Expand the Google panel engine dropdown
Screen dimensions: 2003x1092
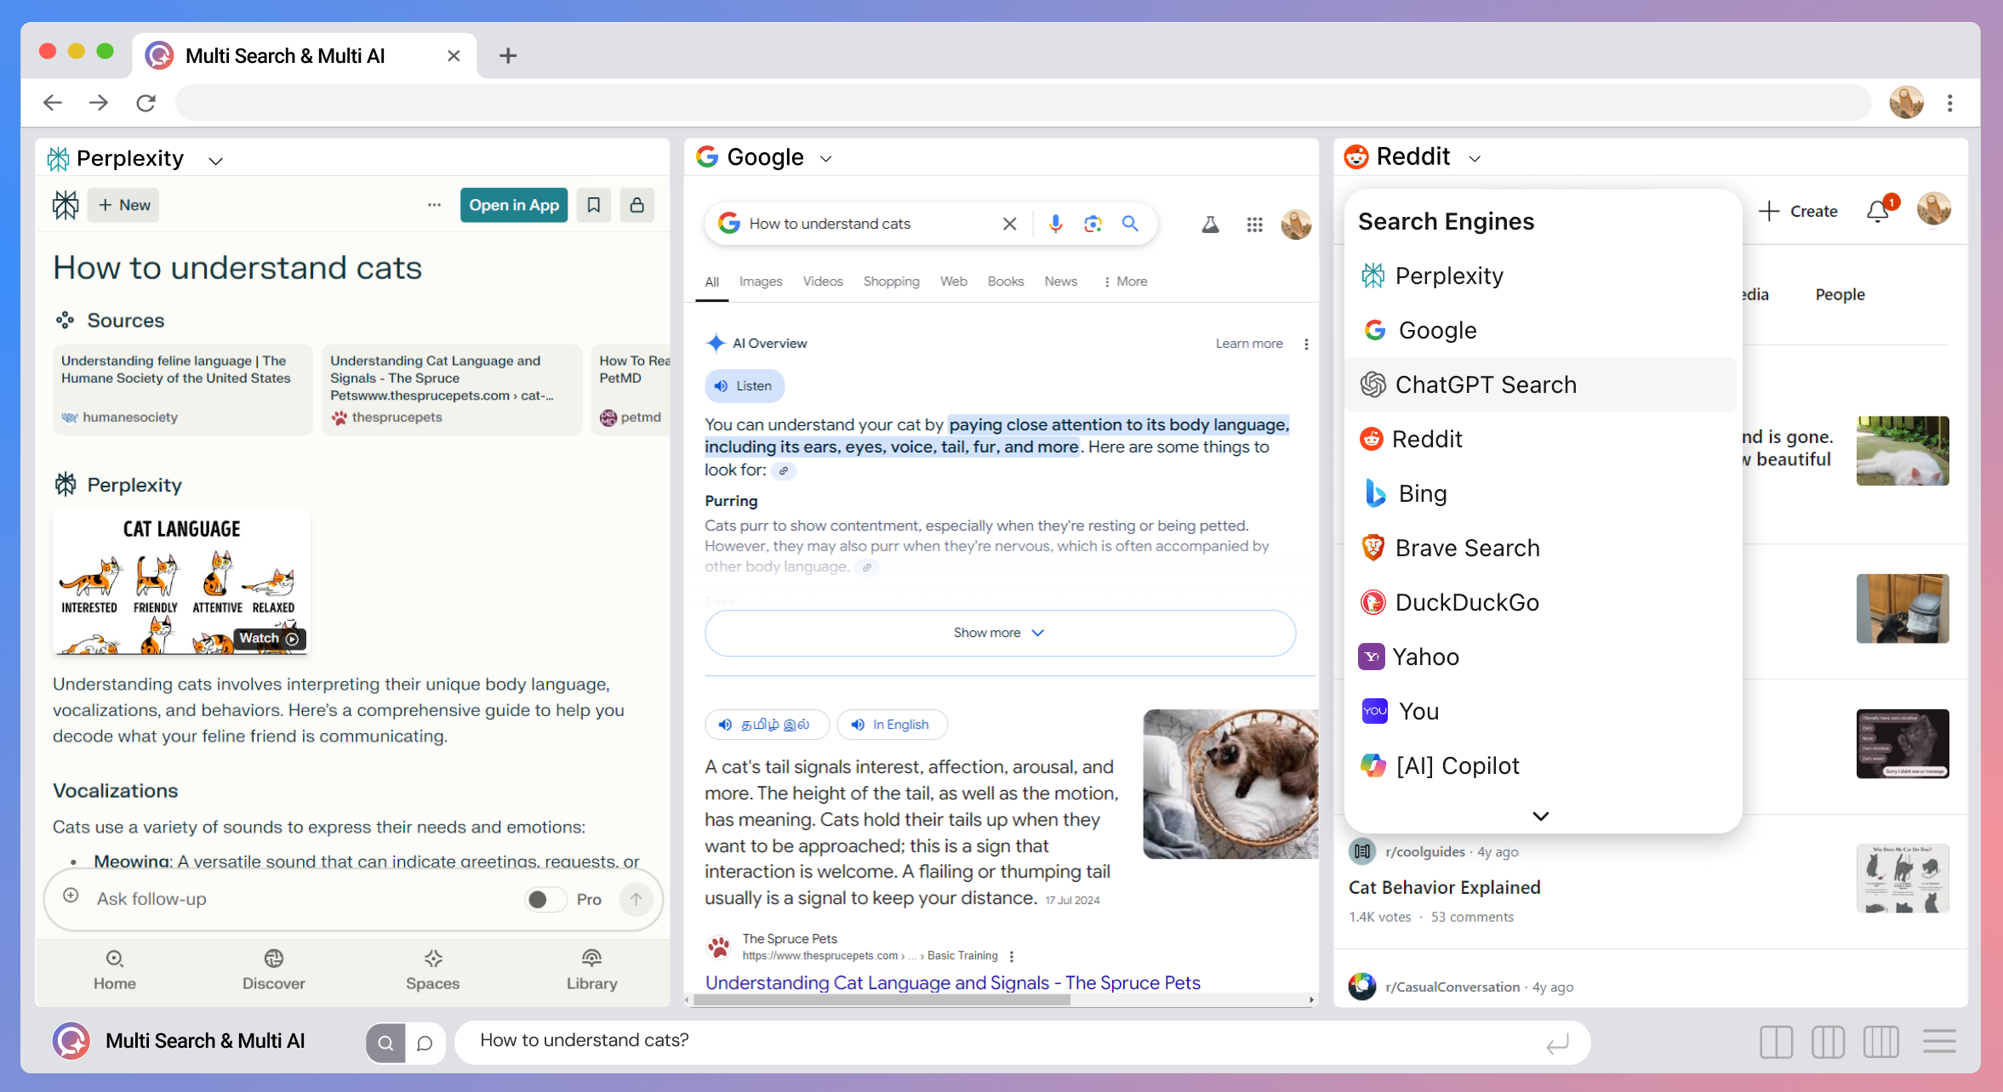[825, 159]
